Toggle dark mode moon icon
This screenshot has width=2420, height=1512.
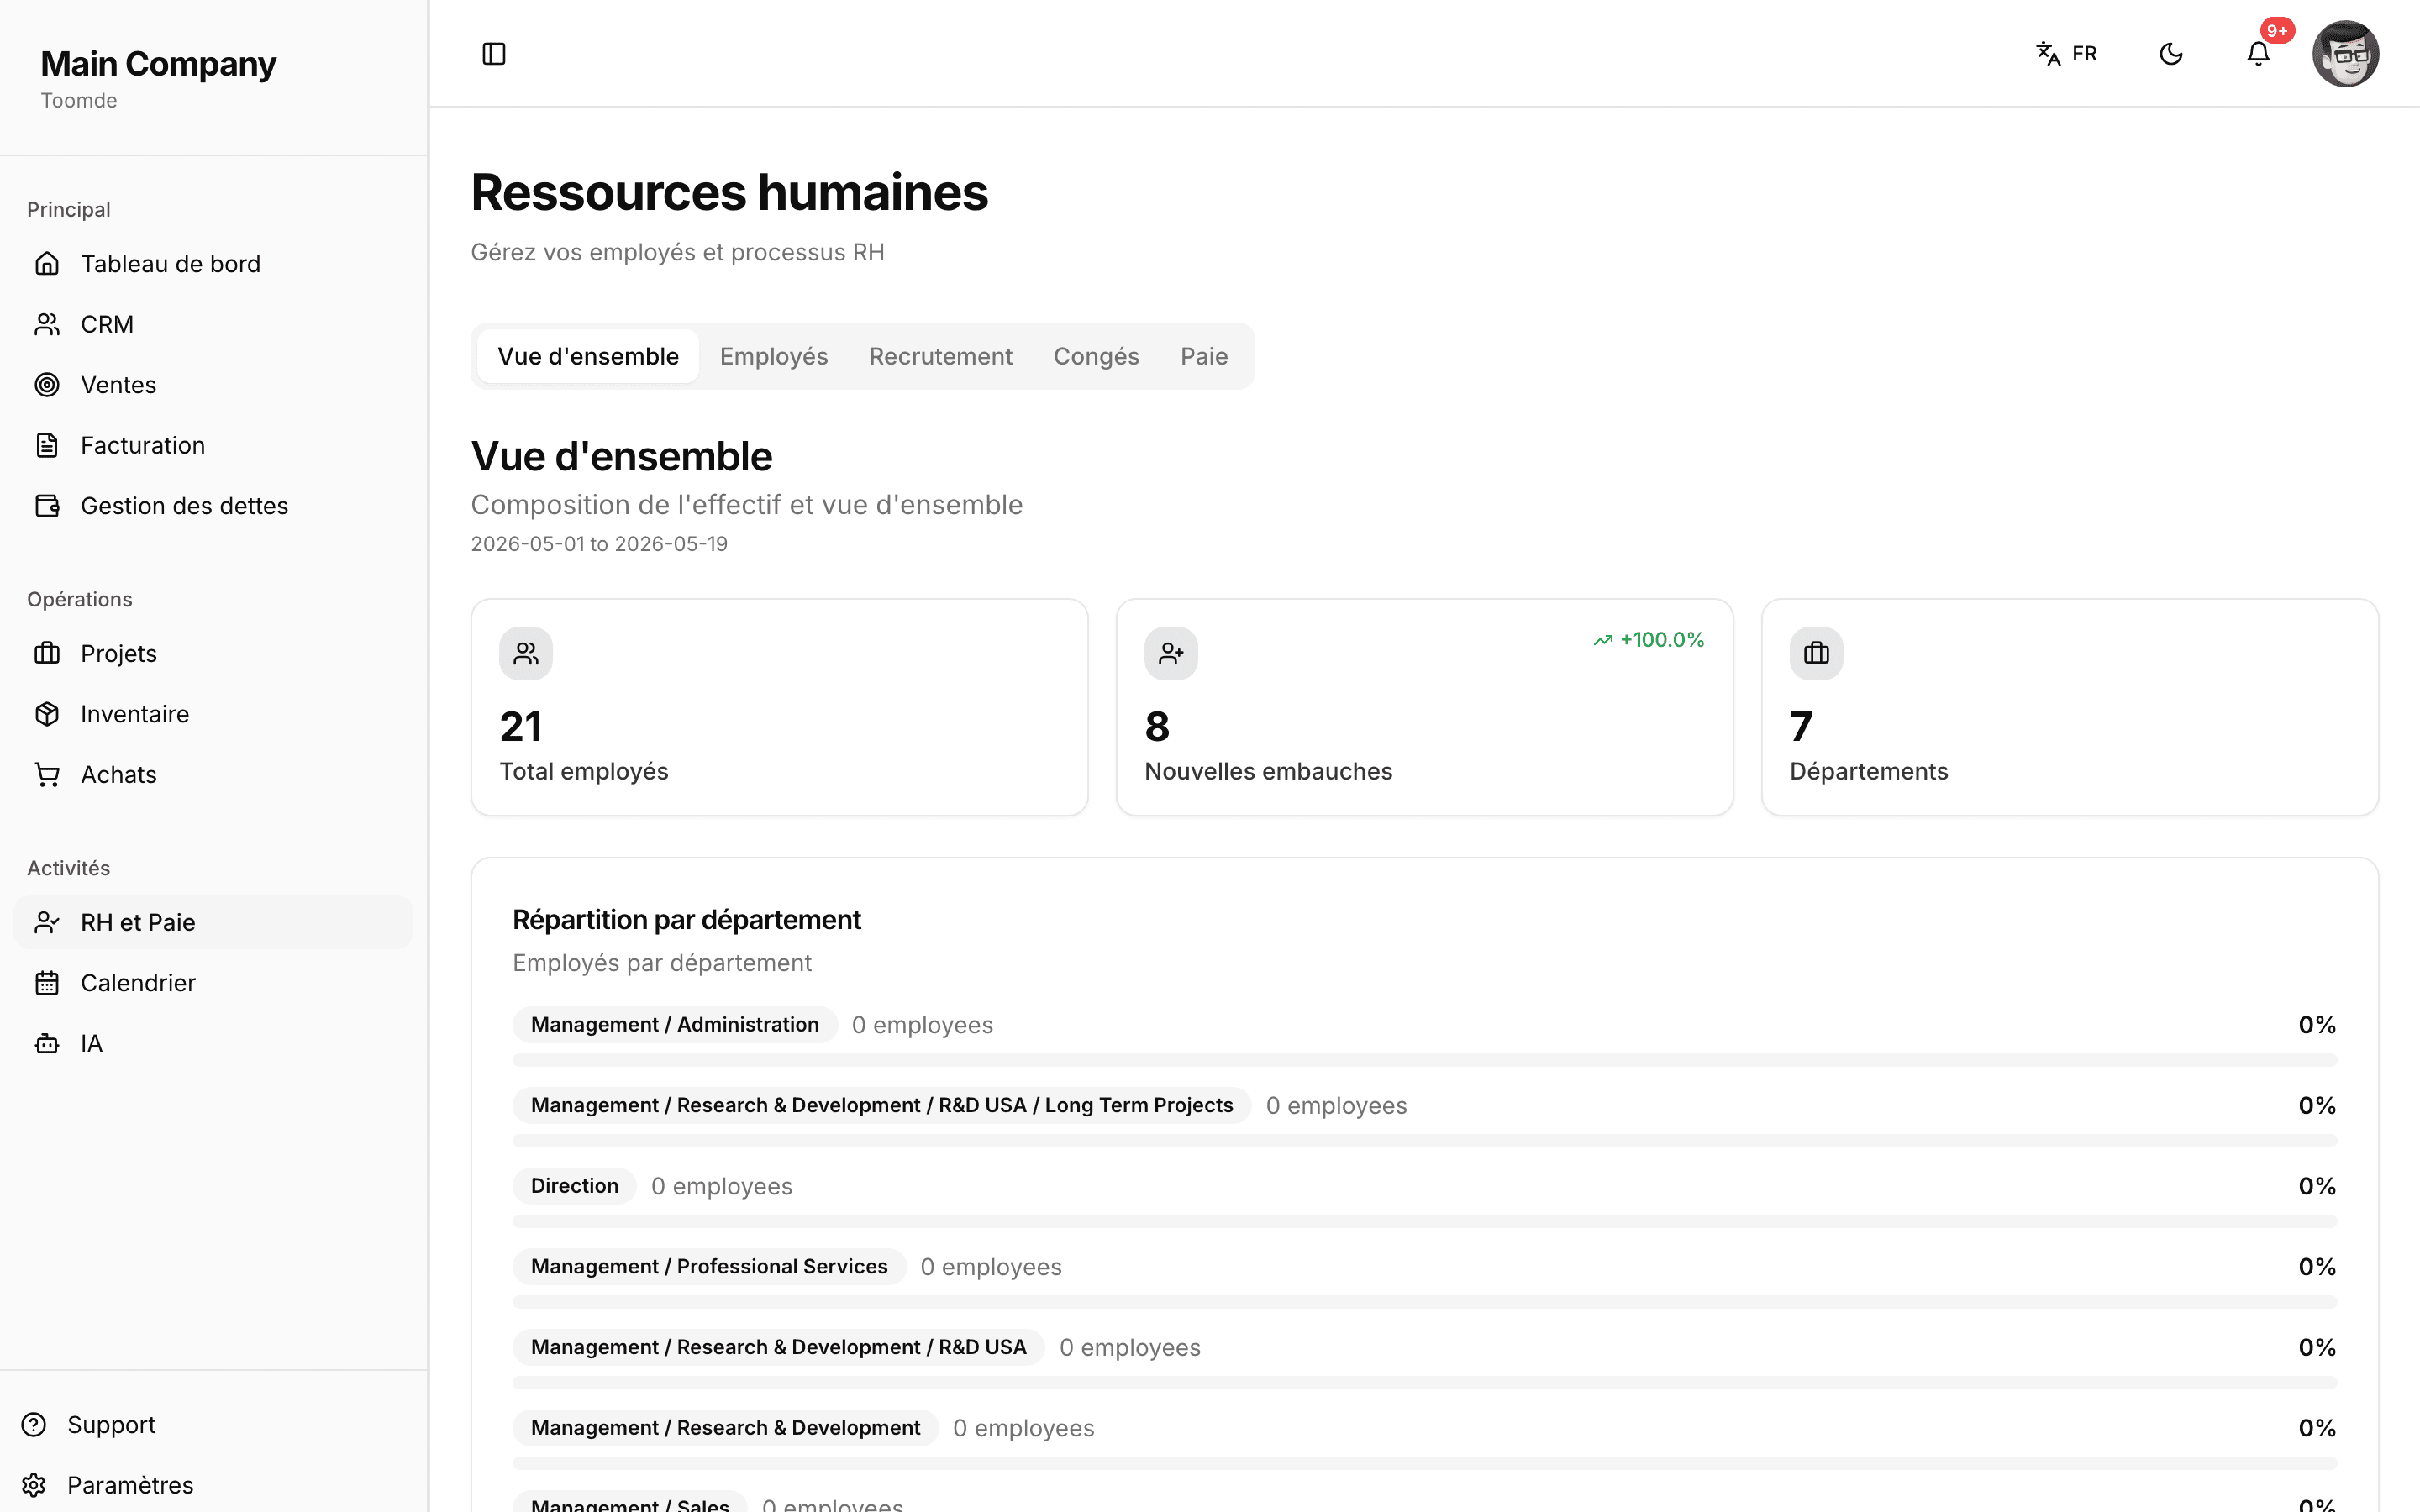point(2171,53)
